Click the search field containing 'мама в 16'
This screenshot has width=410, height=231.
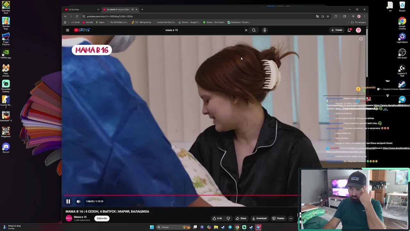coord(203,30)
